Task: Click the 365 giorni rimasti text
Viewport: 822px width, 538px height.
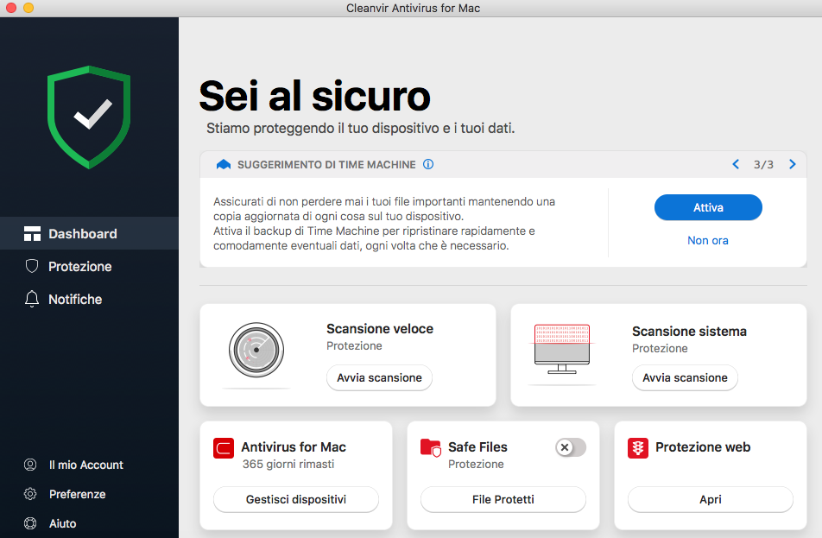Action: click(x=288, y=464)
